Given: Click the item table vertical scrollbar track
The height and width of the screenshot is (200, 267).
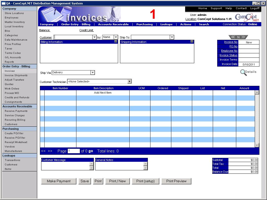Looking at the screenshot, I should point(257,119).
